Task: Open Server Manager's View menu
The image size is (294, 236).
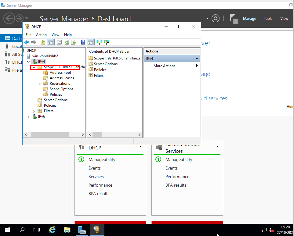Action: point(284,19)
